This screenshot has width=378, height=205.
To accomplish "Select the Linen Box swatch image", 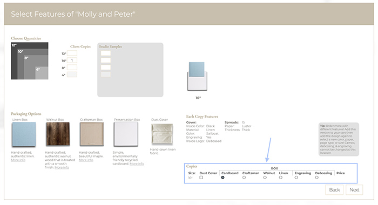I will pos(24,134).
